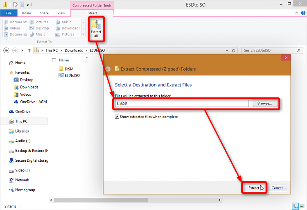Collapse the ribbon with the chevron
Screen dimensions: 307x210
[x=296, y=13]
